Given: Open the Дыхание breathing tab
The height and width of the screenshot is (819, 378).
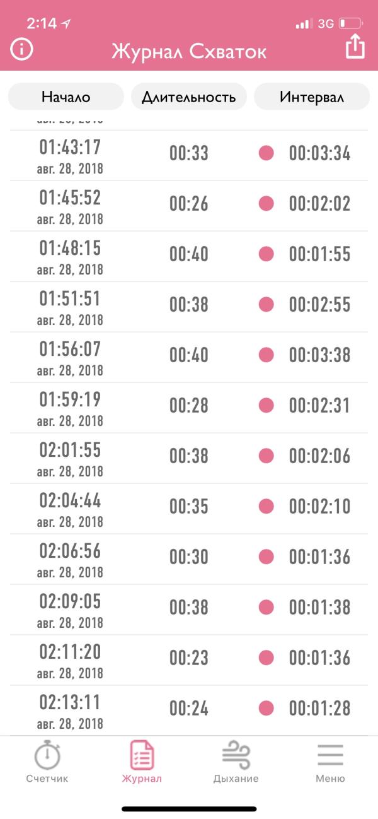Looking at the screenshot, I should click(236, 762).
